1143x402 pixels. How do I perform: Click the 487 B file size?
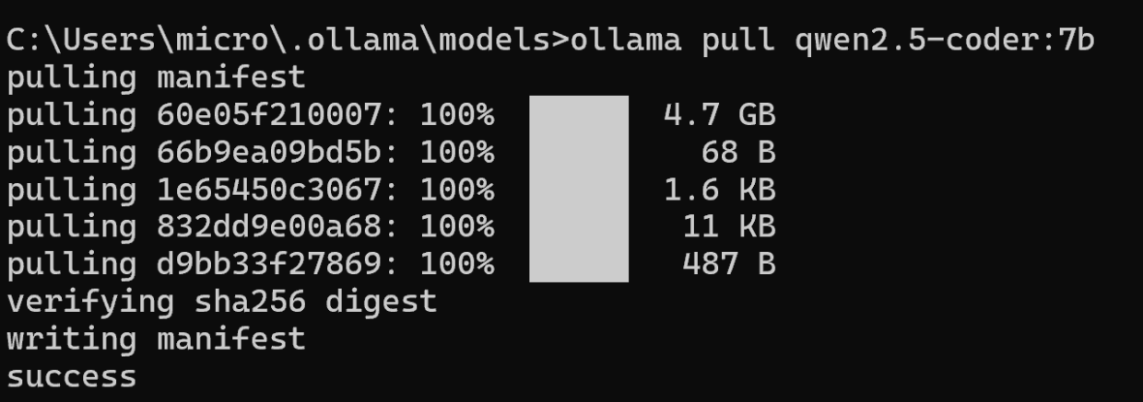728,265
